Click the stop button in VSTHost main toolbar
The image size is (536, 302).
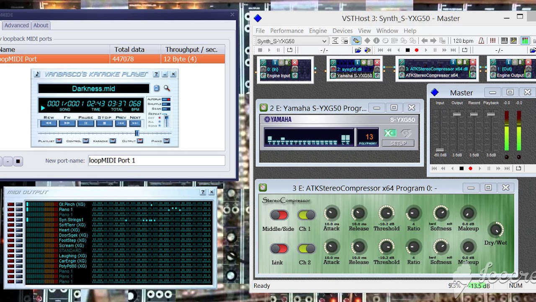click(407, 50)
